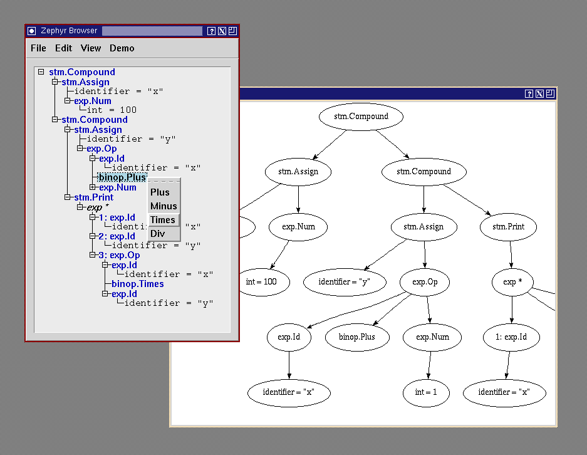This screenshot has height=455, width=587.
Task: Open the Zephyr Browser window menu icon
Action: point(32,31)
